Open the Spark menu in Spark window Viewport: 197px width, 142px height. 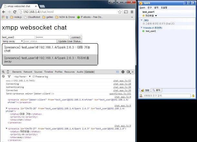(x=142, y=8)
